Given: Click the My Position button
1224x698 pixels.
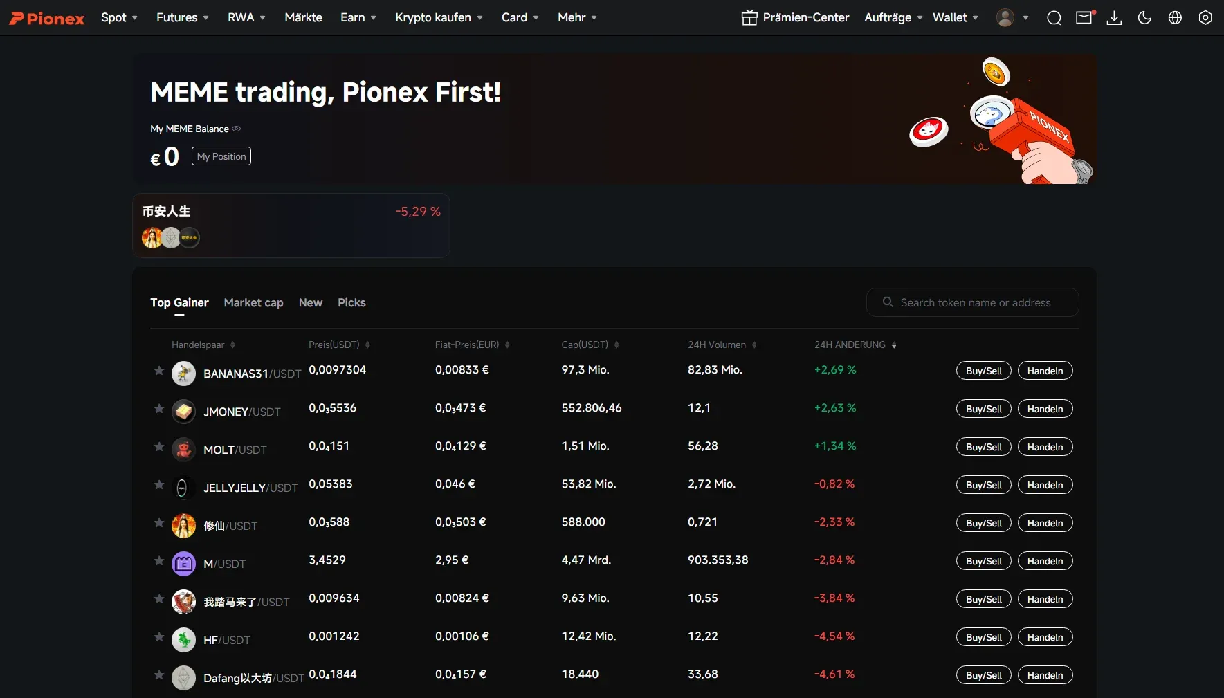Looking at the screenshot, I should 221,156.
